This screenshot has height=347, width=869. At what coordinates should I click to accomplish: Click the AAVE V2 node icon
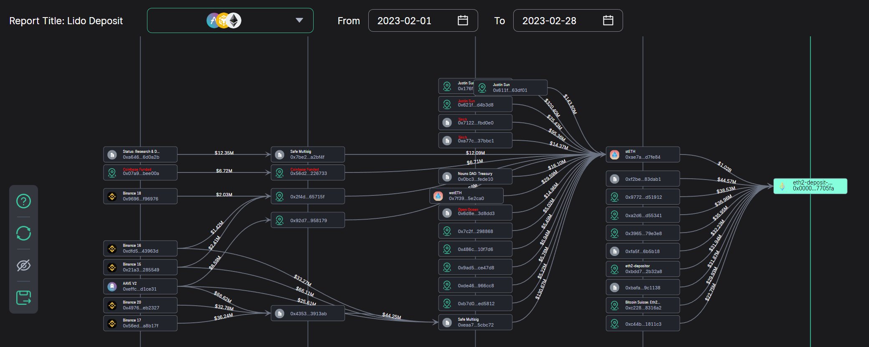click(x=112, y=286)
